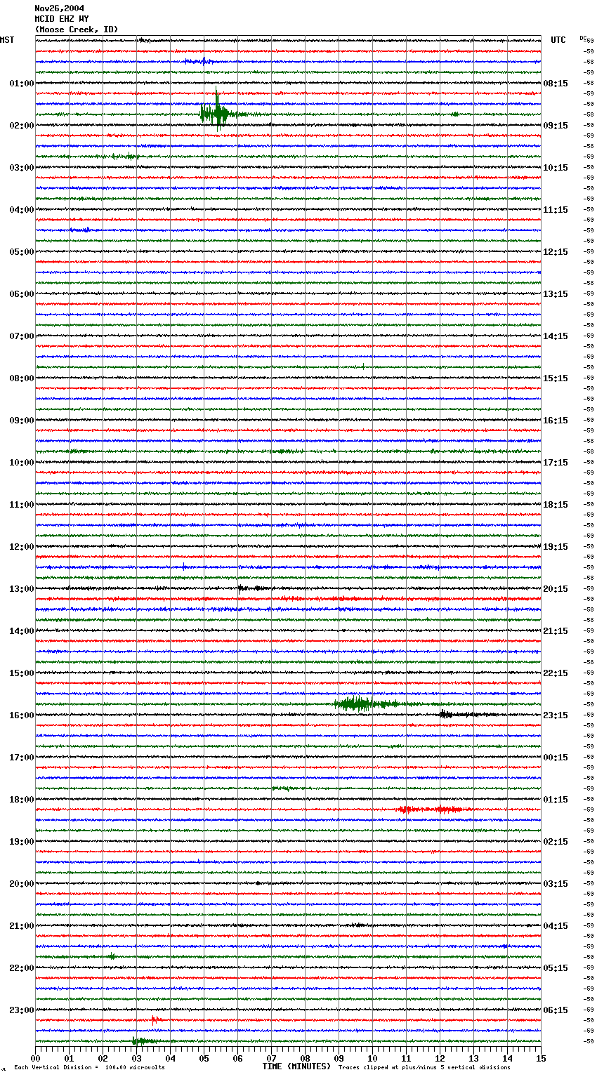Select the '07:00' MST time label
Screen dimensions: 597x1077
[22, 336]
